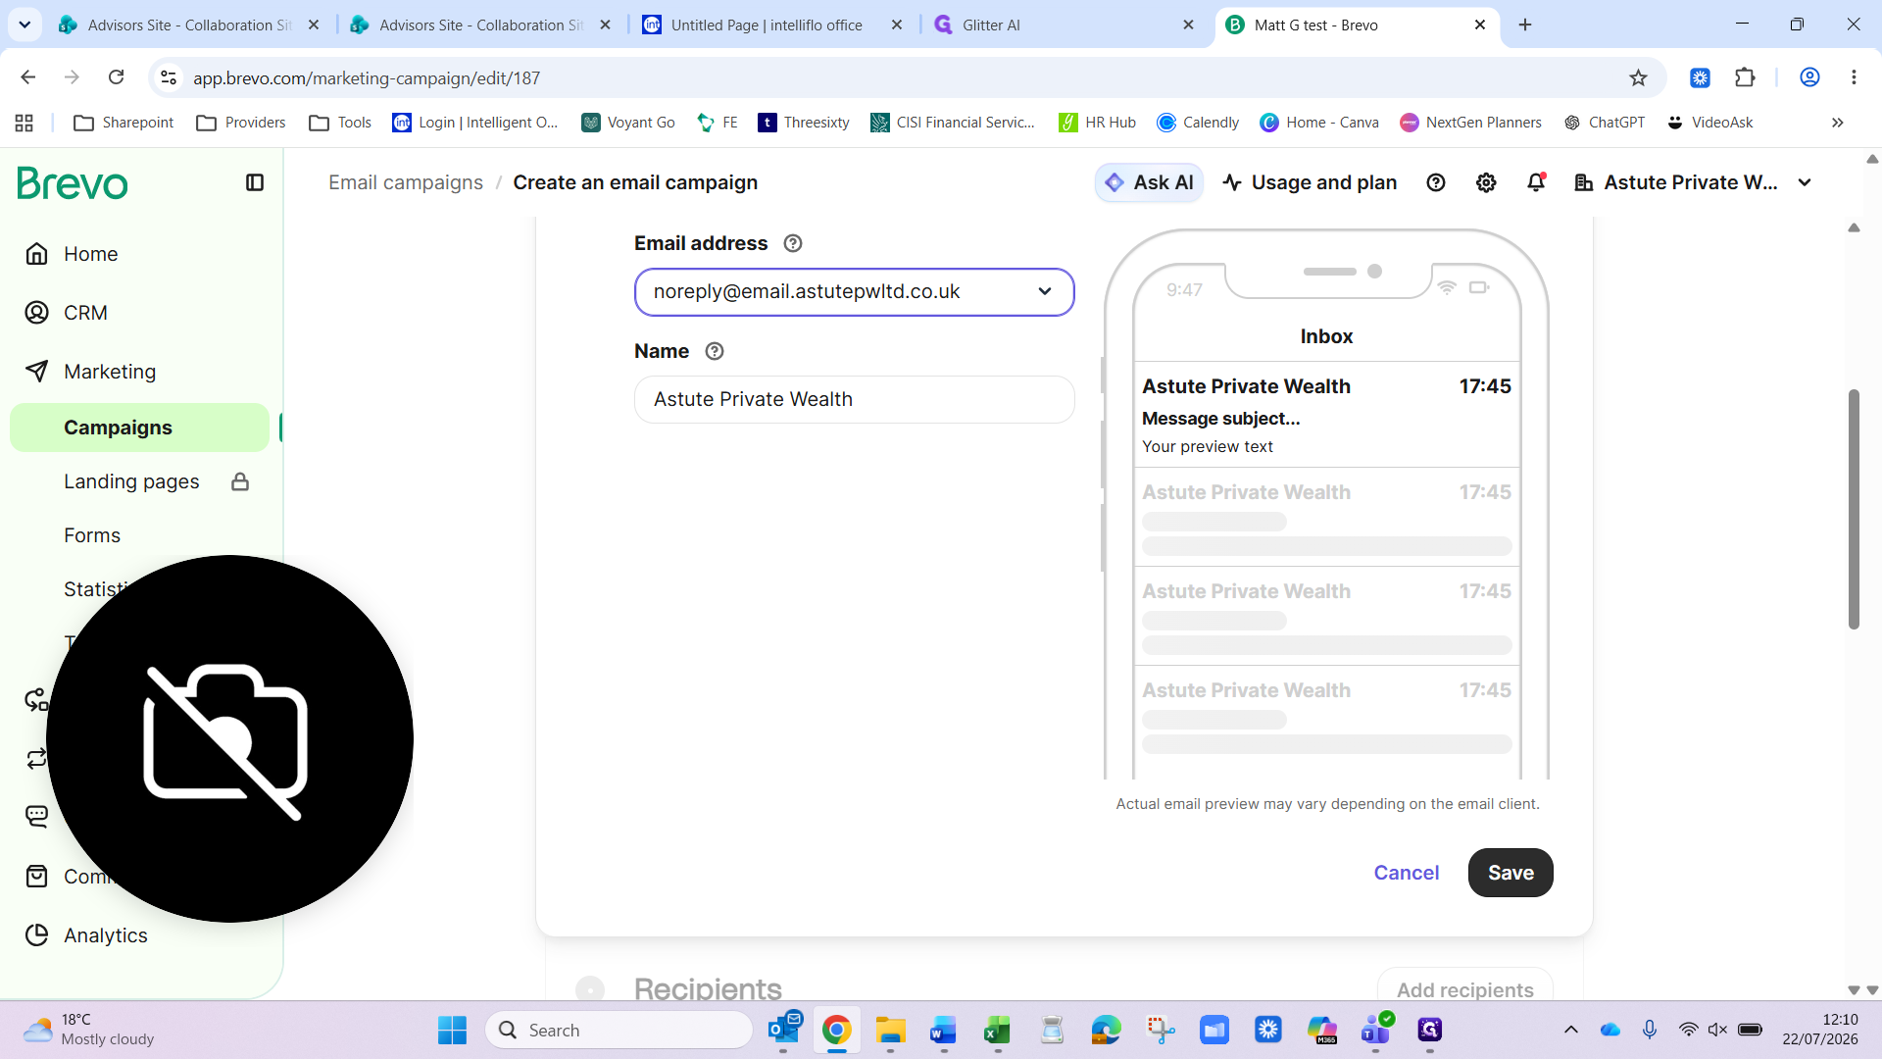The width and height of the screenshot is (1882, 1059).
Task: Open the Windows Start menu
Action: pyautogui.click(x=452, y=1030)
